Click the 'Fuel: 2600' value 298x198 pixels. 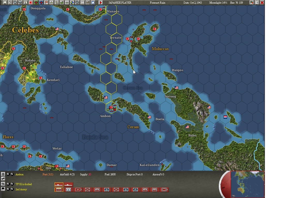[x=110, y=174]
